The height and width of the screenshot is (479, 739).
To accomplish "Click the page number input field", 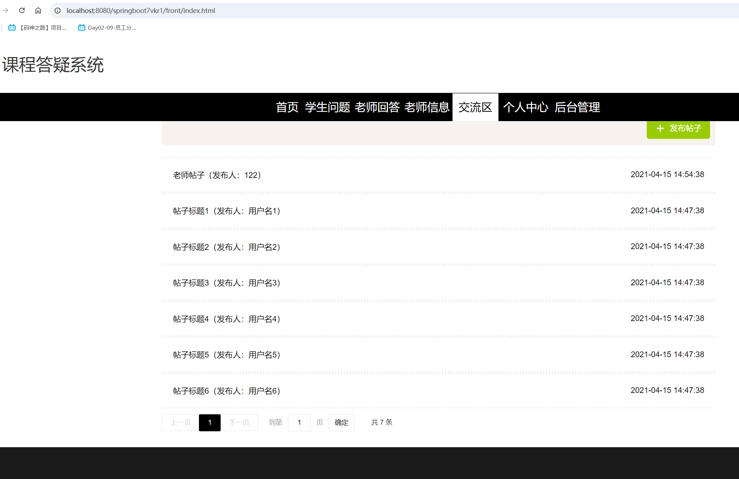I will tap(299, 423).
